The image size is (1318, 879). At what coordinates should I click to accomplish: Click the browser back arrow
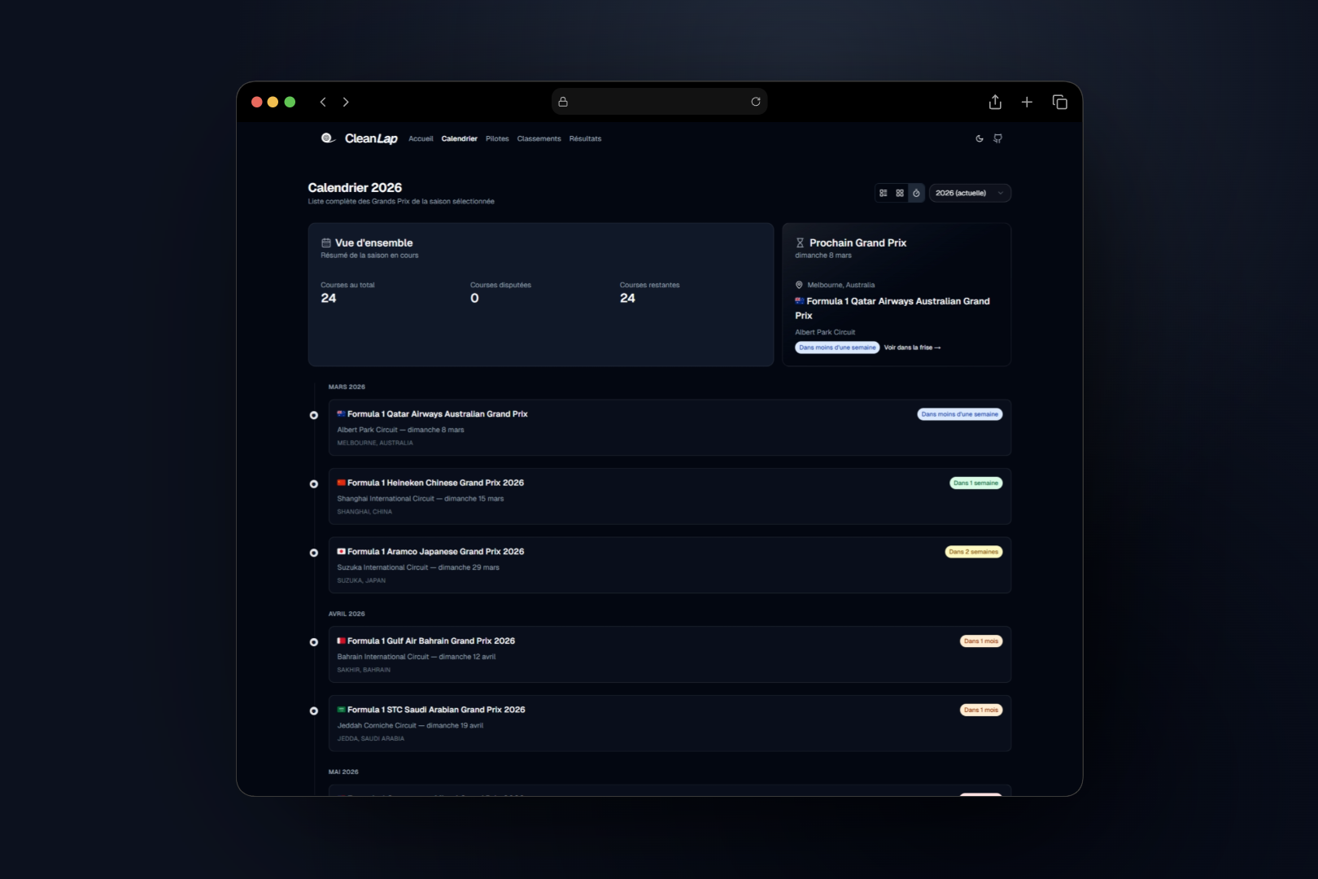(x=323, y=102)
